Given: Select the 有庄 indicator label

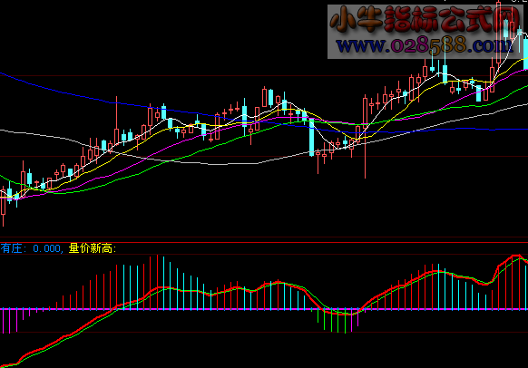Looking at the screenshot, I should tap(11, 248).
